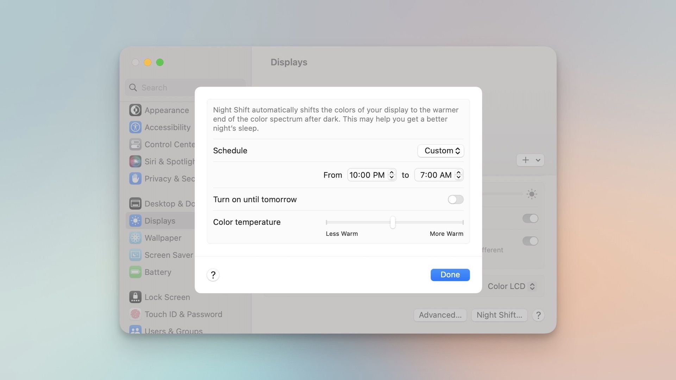The height and width of the screenshot is (380, 676).
Task: Click the Wallpaper icon in sidebar
Action: tap(135, 237)
